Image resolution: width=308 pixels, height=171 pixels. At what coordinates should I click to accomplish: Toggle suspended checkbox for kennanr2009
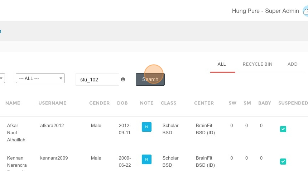click(x=283, y=162)
